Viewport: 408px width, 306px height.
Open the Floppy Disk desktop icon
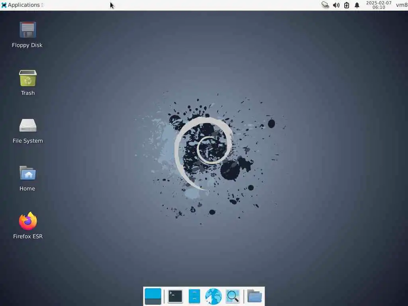point(27,29)
